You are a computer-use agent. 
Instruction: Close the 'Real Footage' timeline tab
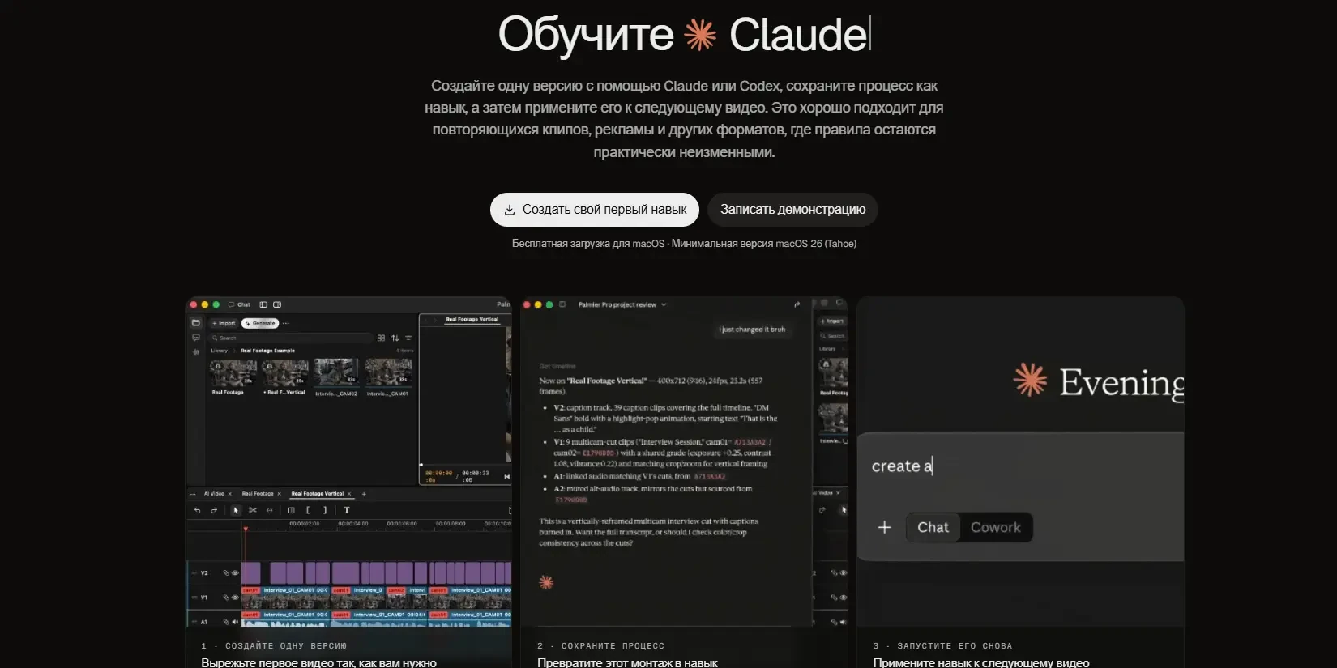coord(280,494)
